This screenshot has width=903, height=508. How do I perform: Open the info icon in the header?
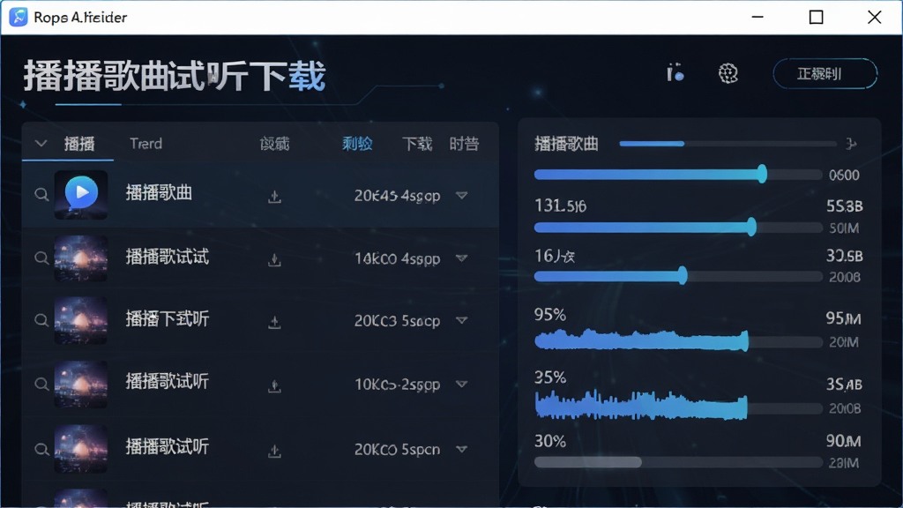point(675,73)
